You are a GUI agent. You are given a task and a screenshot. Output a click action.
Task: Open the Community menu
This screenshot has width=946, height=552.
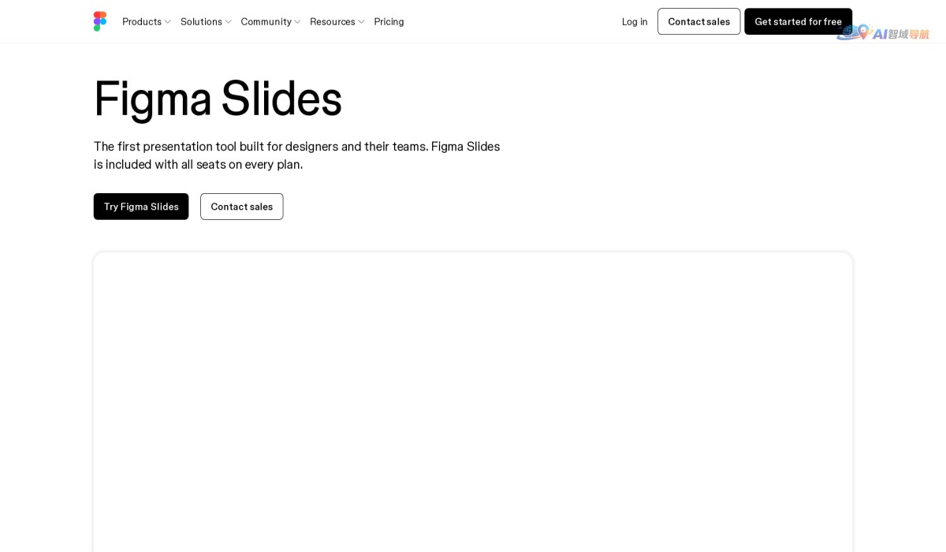tap(266, 21)
